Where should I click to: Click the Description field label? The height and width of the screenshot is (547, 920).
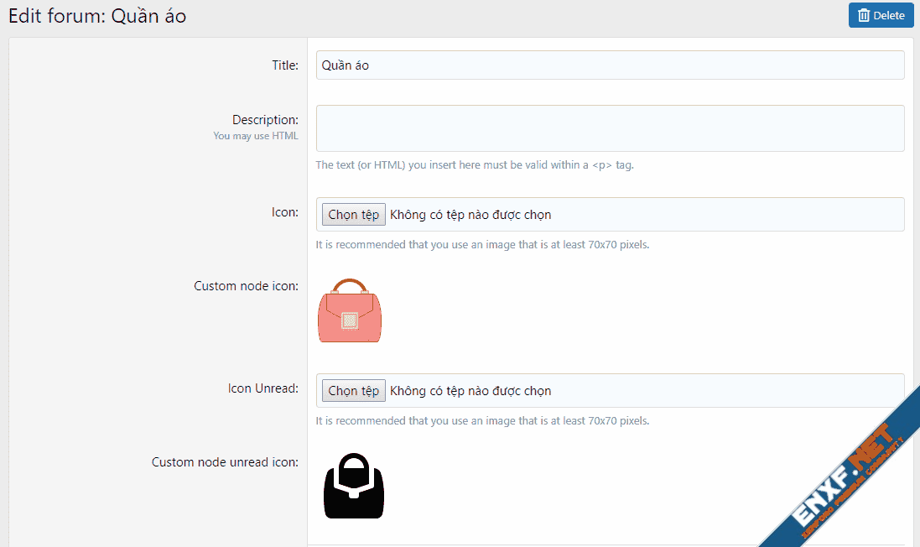(265, 120)
